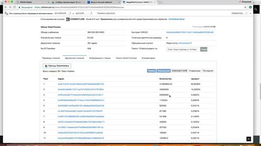Screen dimensions: 261x146
Task: Go to the first page of holders
Action: pyautogui.click(x=151, y=71)
